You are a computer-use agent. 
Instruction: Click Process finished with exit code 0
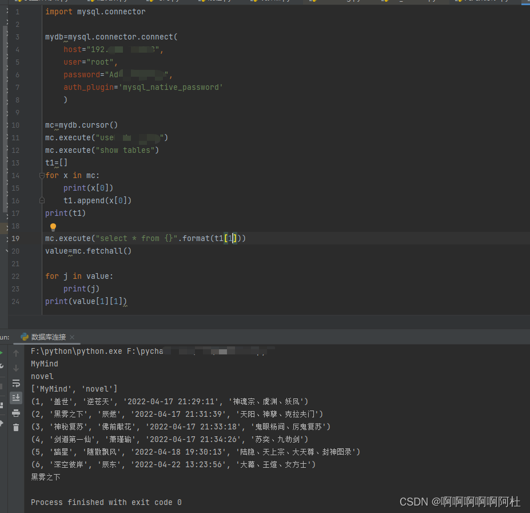[106, 503]
